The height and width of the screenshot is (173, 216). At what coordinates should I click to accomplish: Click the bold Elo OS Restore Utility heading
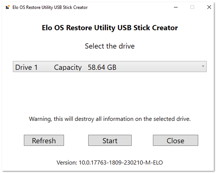[110, 28]
